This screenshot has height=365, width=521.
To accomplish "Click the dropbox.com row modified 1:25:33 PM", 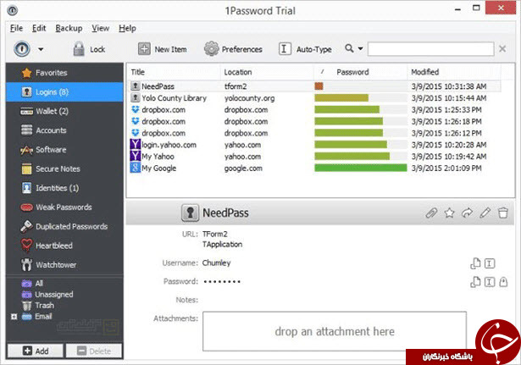I will [314, 110].
